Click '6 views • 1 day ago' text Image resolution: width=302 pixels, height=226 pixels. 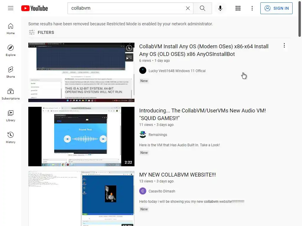click(x=155, y=61)
